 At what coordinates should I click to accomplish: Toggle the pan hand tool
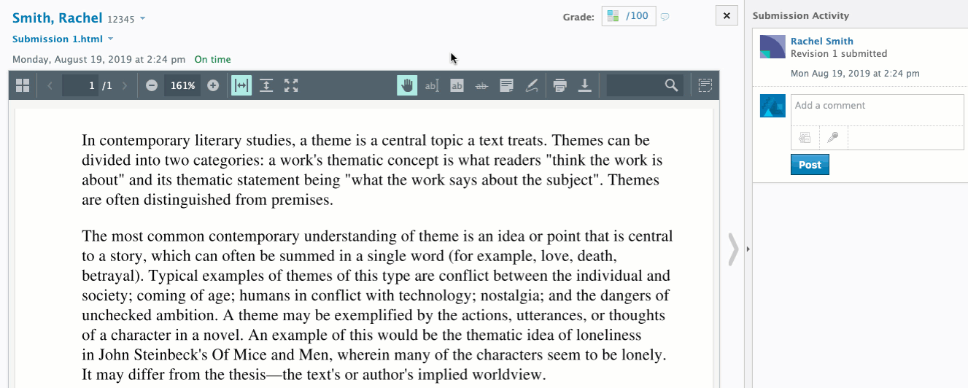point(407,85)
